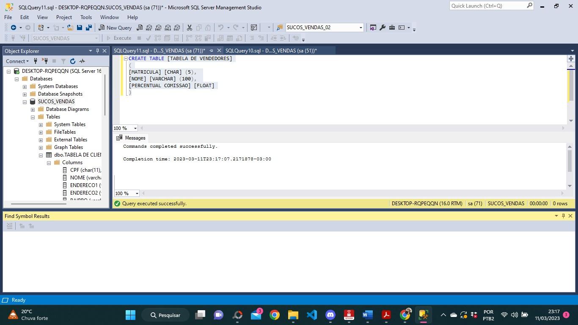Click the Registered Servers view icon
Image resolution: width=578 pixels, height=325 pixels.
373,28
